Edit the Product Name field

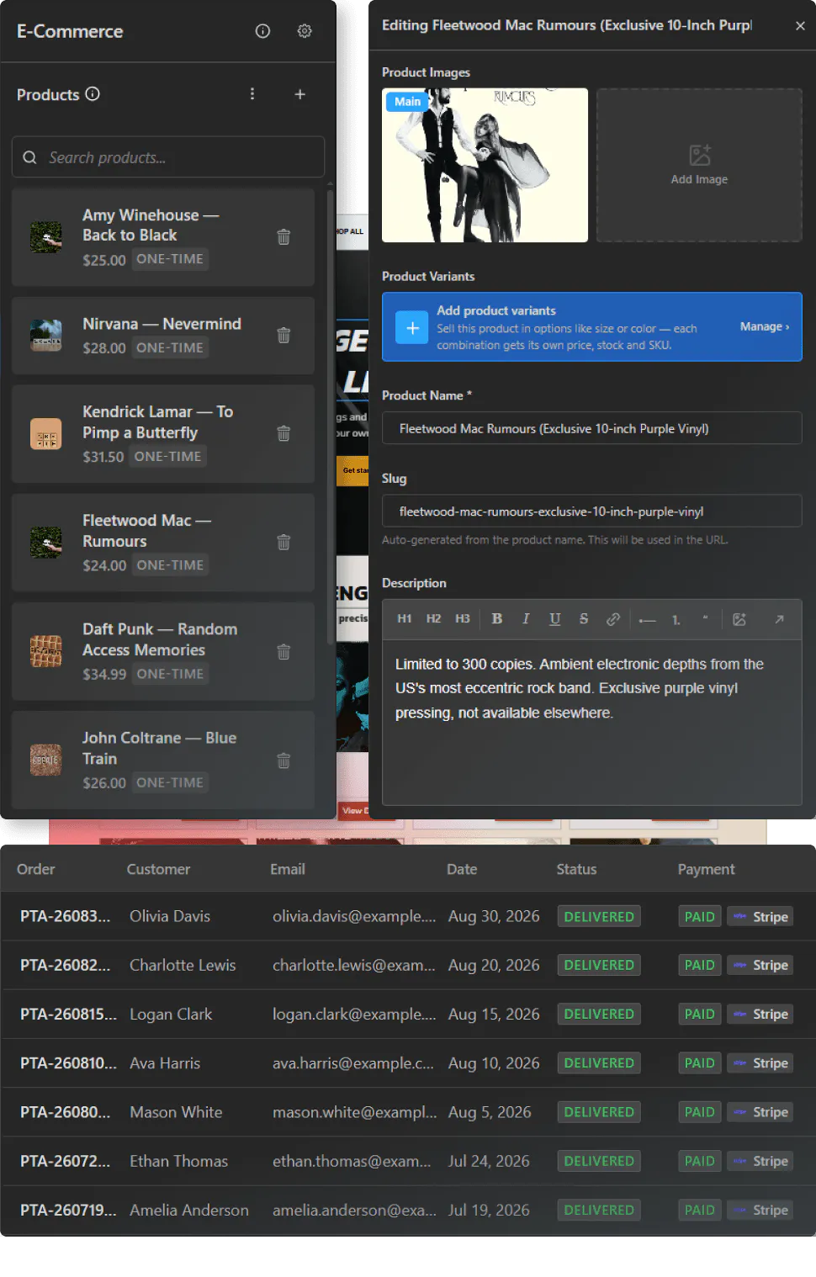591,428
